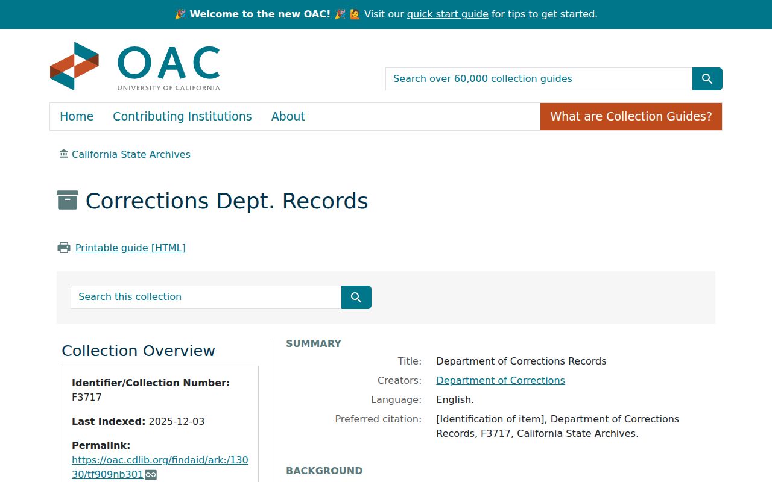
Task: Click the permalink infinity icon
Action: point(151,475)
